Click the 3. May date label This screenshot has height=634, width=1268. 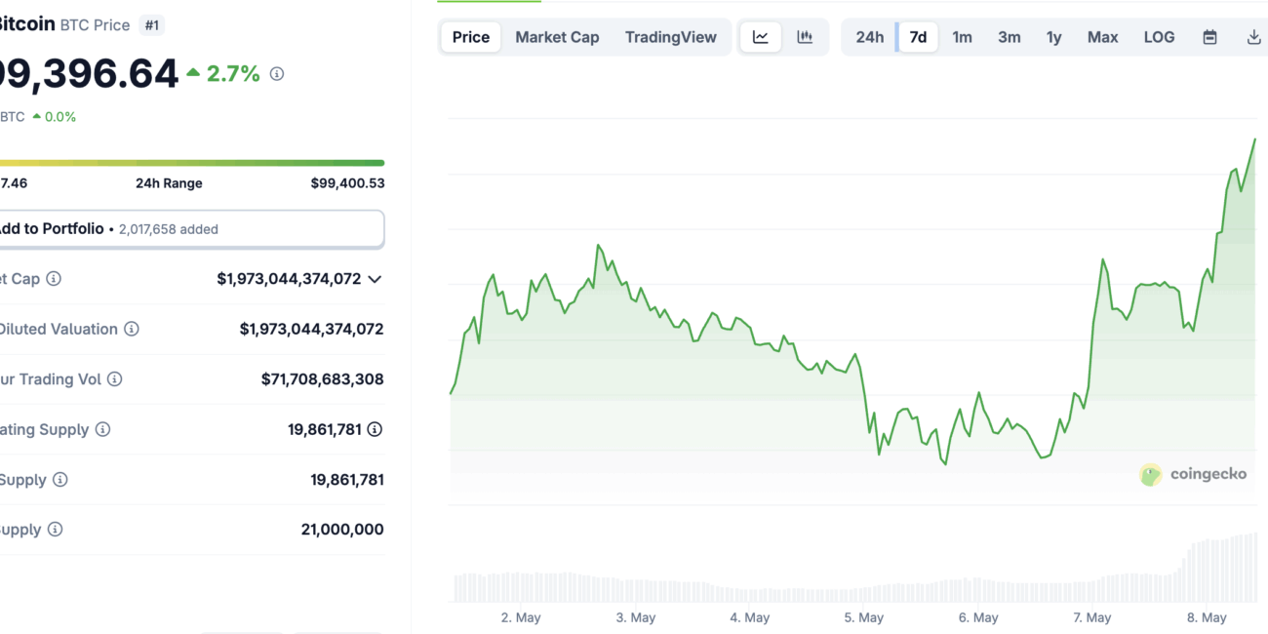[636, 617]
